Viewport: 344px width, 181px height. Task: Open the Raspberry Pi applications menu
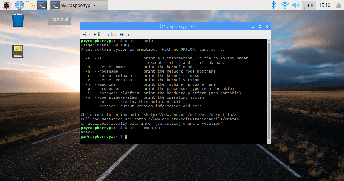(x=6, y=5)
